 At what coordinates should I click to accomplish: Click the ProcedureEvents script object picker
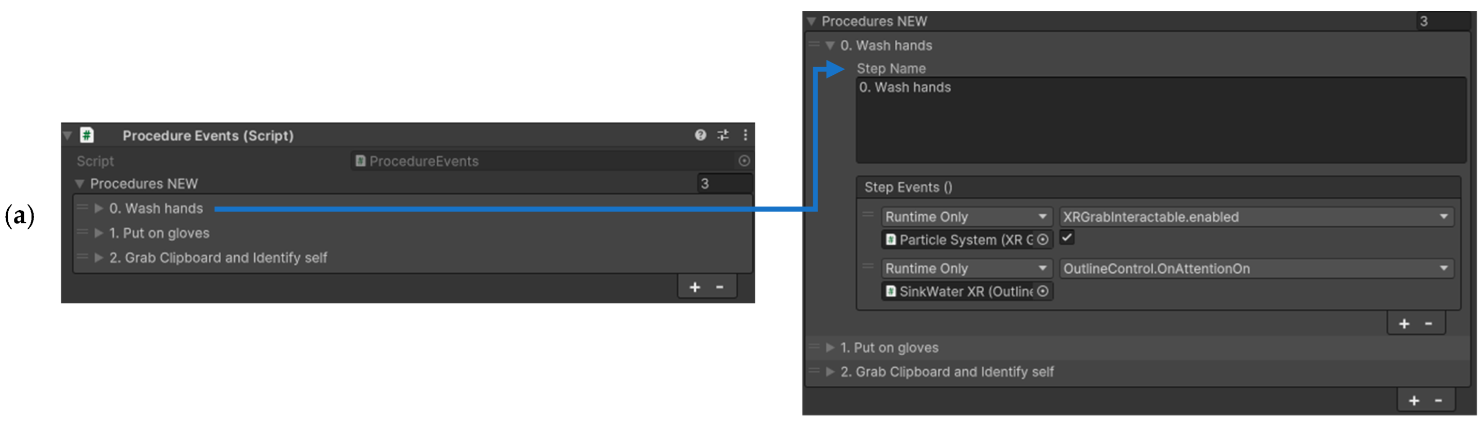(x=744, y=161)
